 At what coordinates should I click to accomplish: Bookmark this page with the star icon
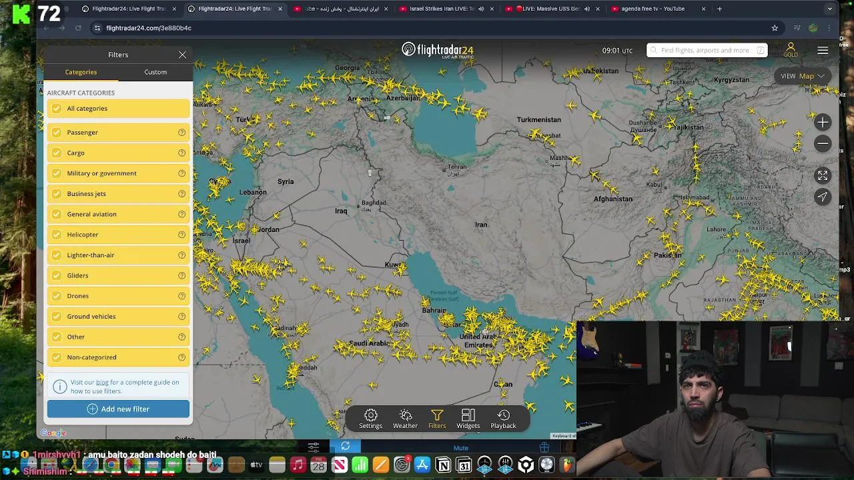(775, 28)
